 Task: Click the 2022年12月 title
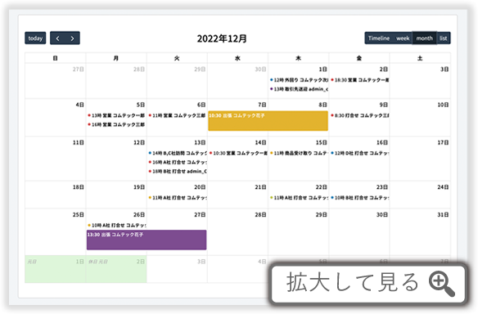[x=222, y=38]
